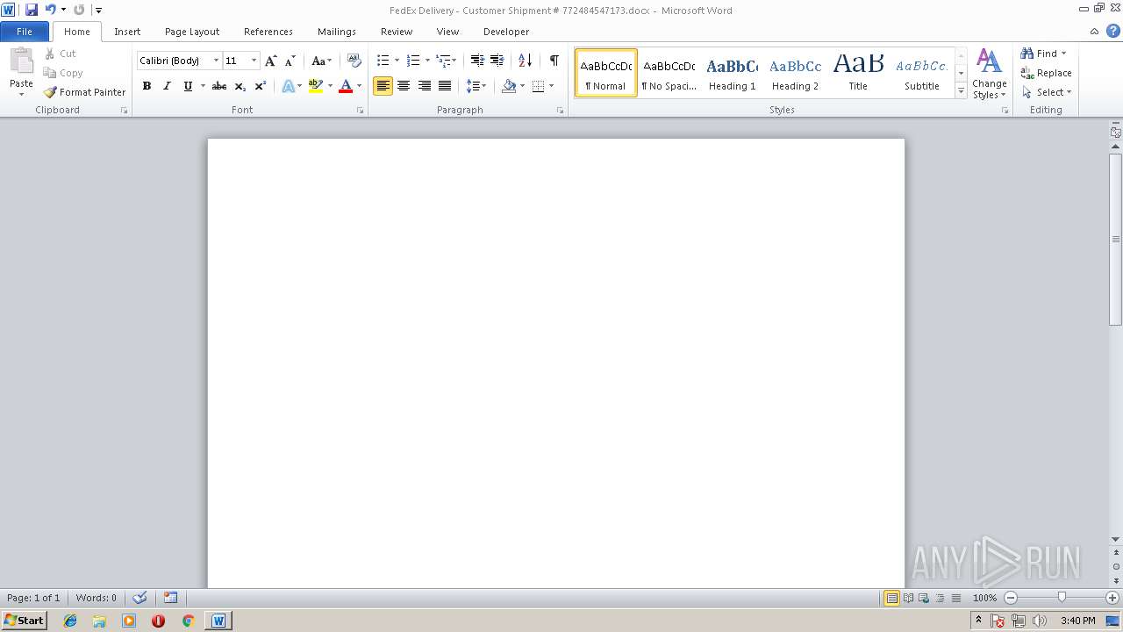Set Justify alignment
Viewport: 1123px width, 632px height.
[445, 86]
